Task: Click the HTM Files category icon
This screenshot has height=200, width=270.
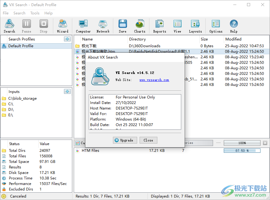Action: (x=77, y=151)
